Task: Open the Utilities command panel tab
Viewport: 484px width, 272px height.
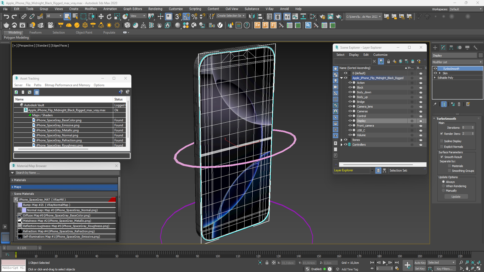Action: pyautogui.click(x=475, y=48)
